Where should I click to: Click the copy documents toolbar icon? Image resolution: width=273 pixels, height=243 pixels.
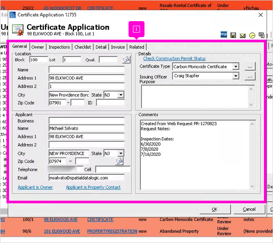click(x=261, y=35)
